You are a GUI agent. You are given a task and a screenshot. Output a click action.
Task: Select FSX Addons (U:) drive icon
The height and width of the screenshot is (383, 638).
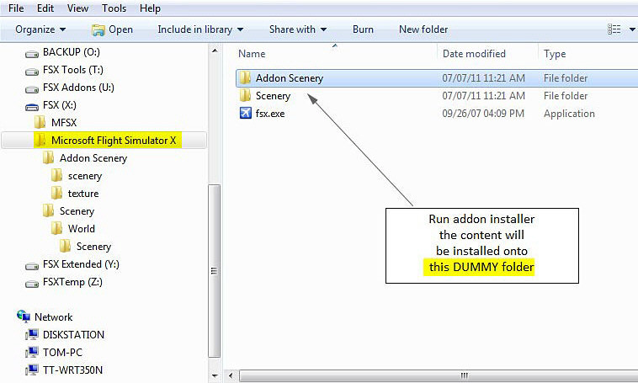point(32,88)
